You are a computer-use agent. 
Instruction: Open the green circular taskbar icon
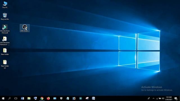(81, 98)
